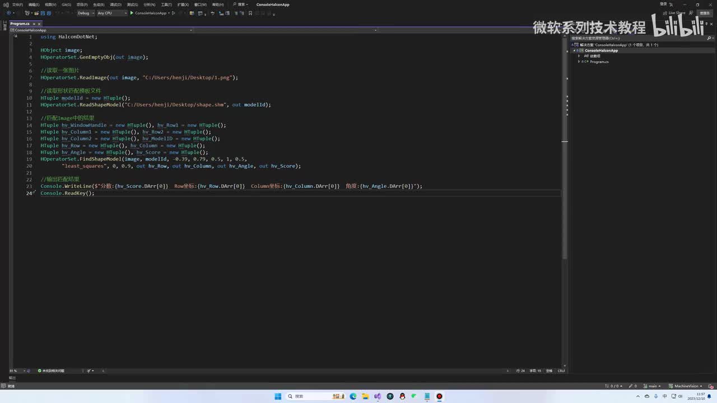Click the new project toolbar icon

pos(27,13)
